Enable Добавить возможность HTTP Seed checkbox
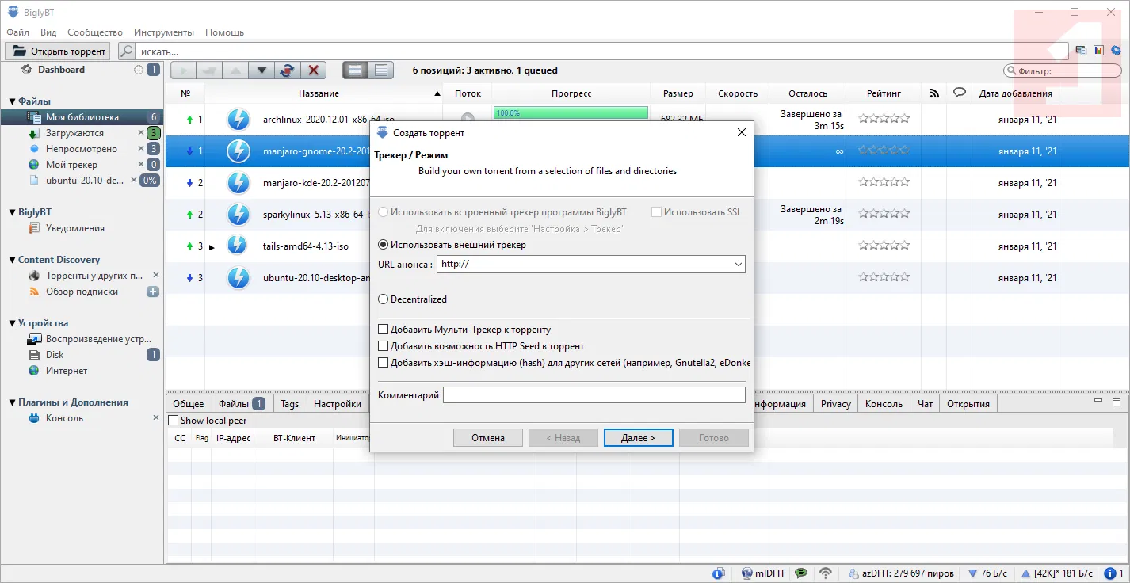The width and height of the screenshot is (1130, 583). point(384,346)
